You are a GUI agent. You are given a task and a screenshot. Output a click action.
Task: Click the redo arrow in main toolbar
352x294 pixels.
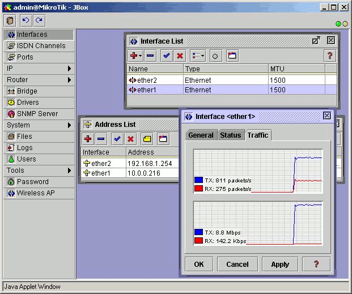click(x=39, y=20)
